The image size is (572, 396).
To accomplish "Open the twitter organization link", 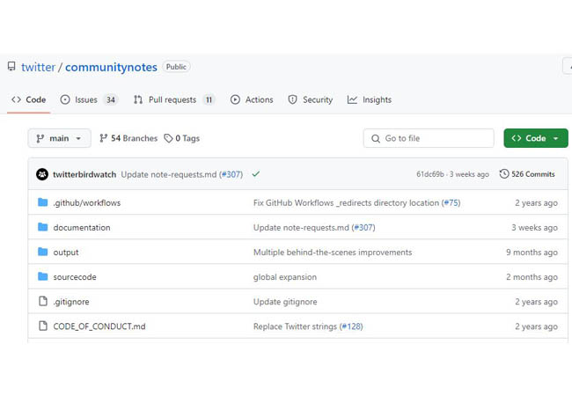I will [39, 67].
